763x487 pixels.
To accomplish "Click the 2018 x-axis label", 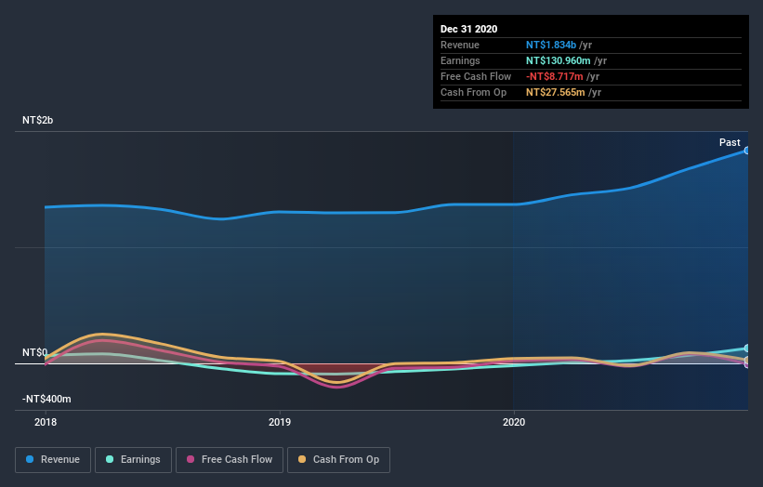I will [46, 422].
